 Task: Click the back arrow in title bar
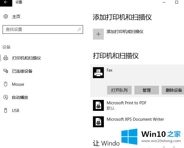click(x=6, y=2)
